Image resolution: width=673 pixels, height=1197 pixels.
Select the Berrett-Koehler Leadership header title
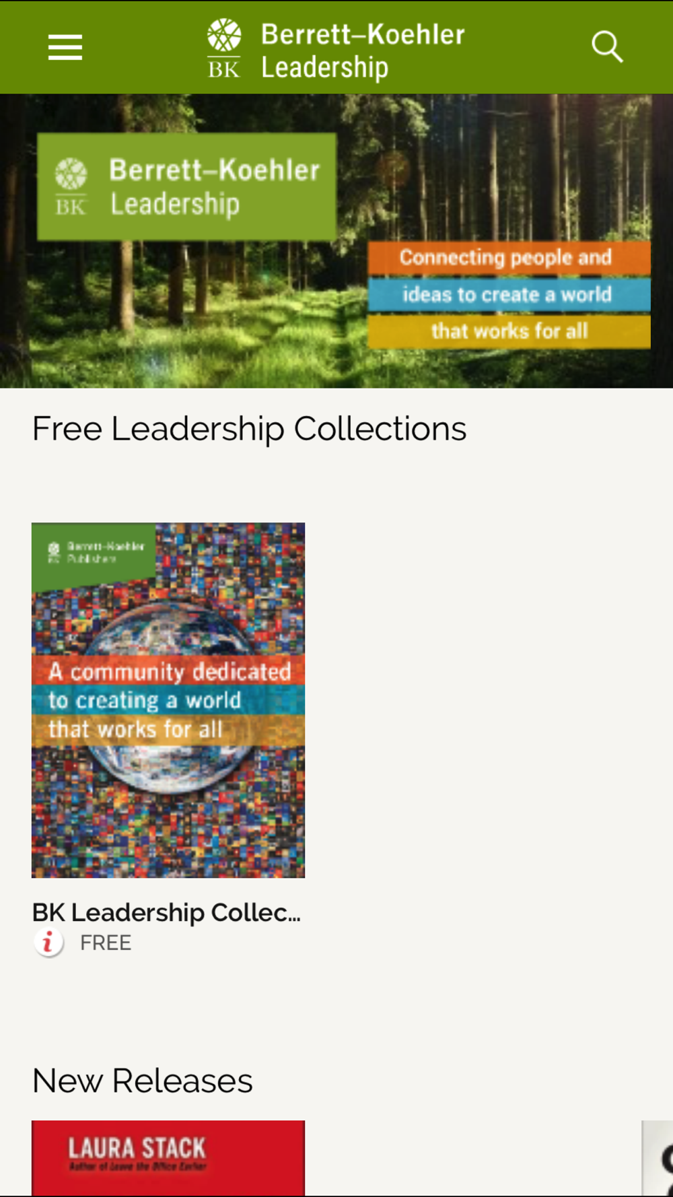363,50
